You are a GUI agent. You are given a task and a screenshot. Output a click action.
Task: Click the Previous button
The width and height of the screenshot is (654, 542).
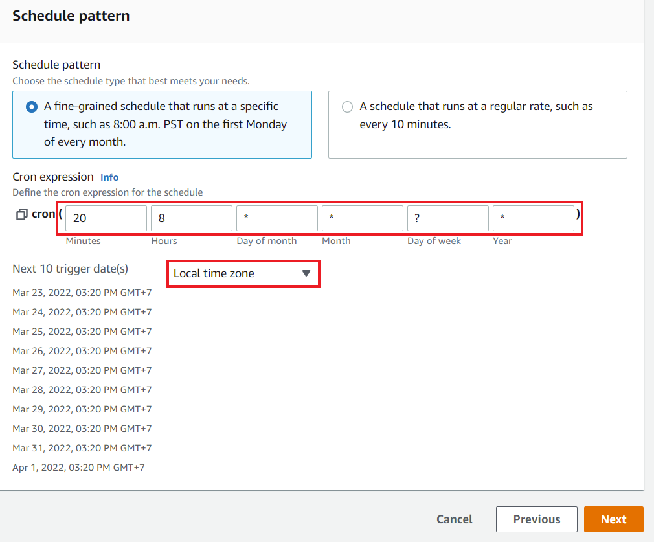(536, 519)
